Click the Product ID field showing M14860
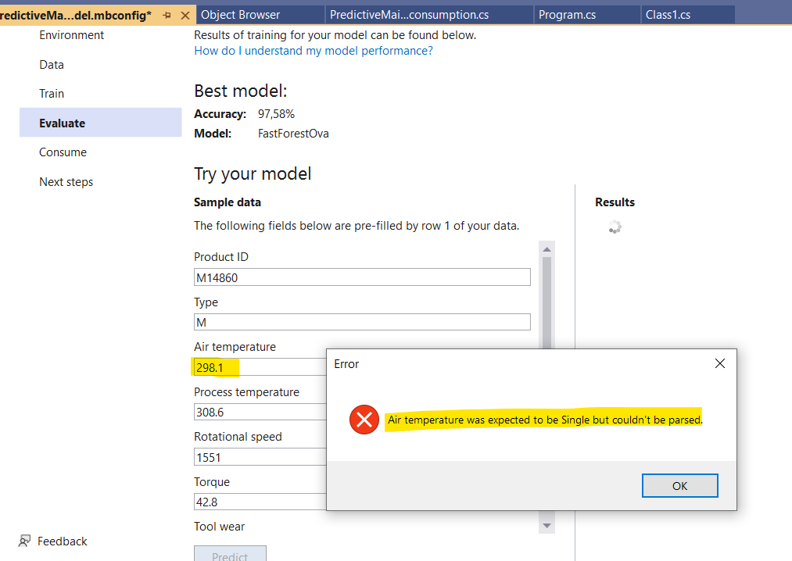Image resolution: width=792 pixels, height=561 pixels. [361, 277]
